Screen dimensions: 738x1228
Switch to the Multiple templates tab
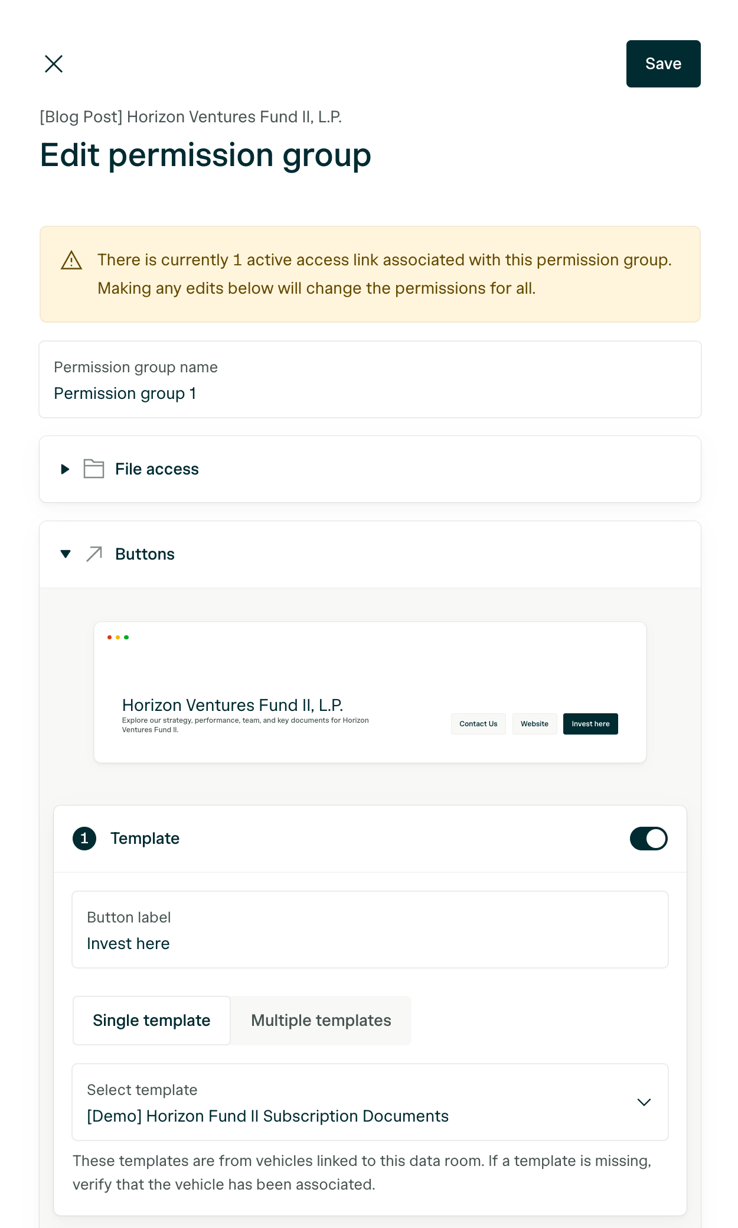(321, 1020)
